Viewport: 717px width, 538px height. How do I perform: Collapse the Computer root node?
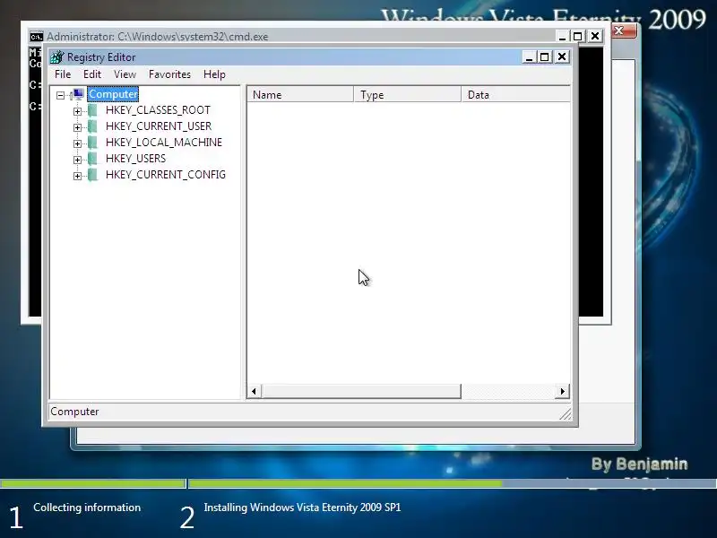pyautogui.click(x=60, y=95)
